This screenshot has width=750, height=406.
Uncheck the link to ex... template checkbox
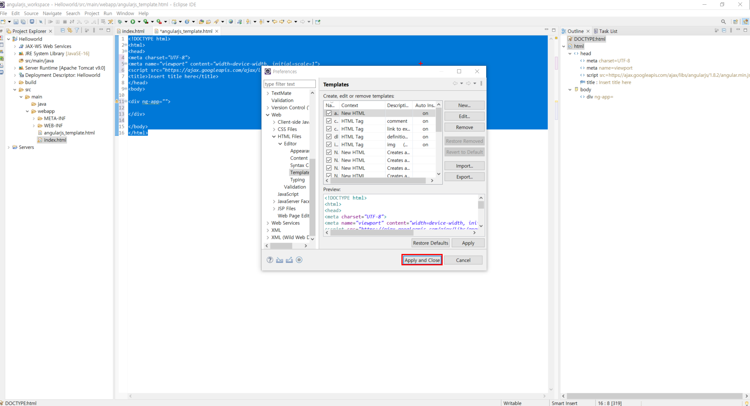329,129
